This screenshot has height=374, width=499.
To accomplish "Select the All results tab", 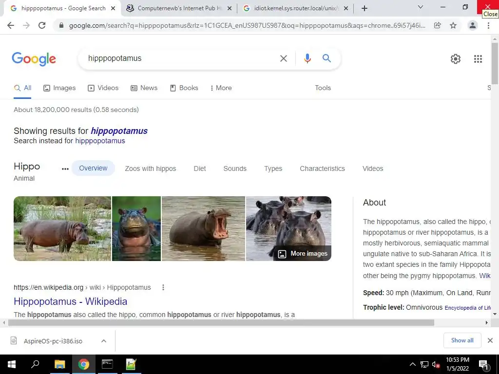I will pos(22,88).
